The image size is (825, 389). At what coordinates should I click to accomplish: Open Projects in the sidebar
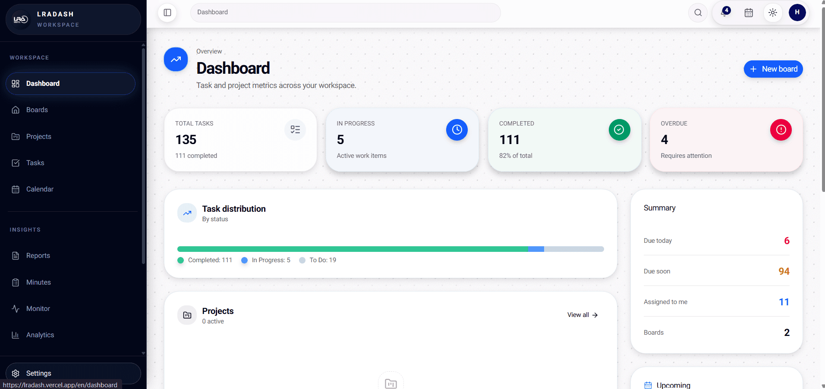[70, 137]
